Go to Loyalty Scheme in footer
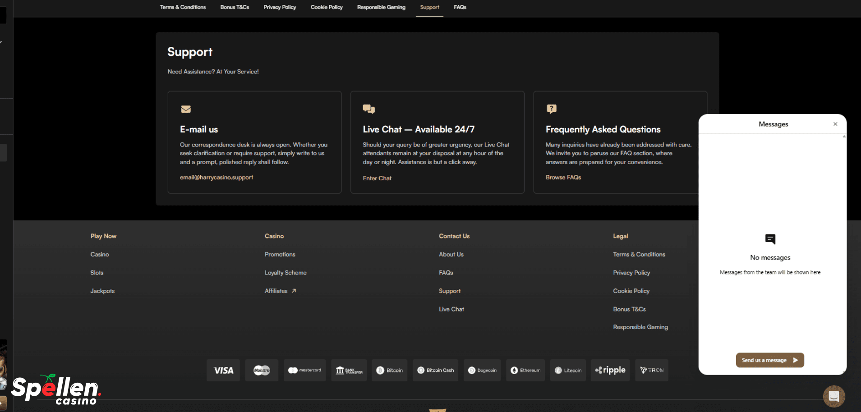Screen dimensions: 861x412 coord(285,273)
